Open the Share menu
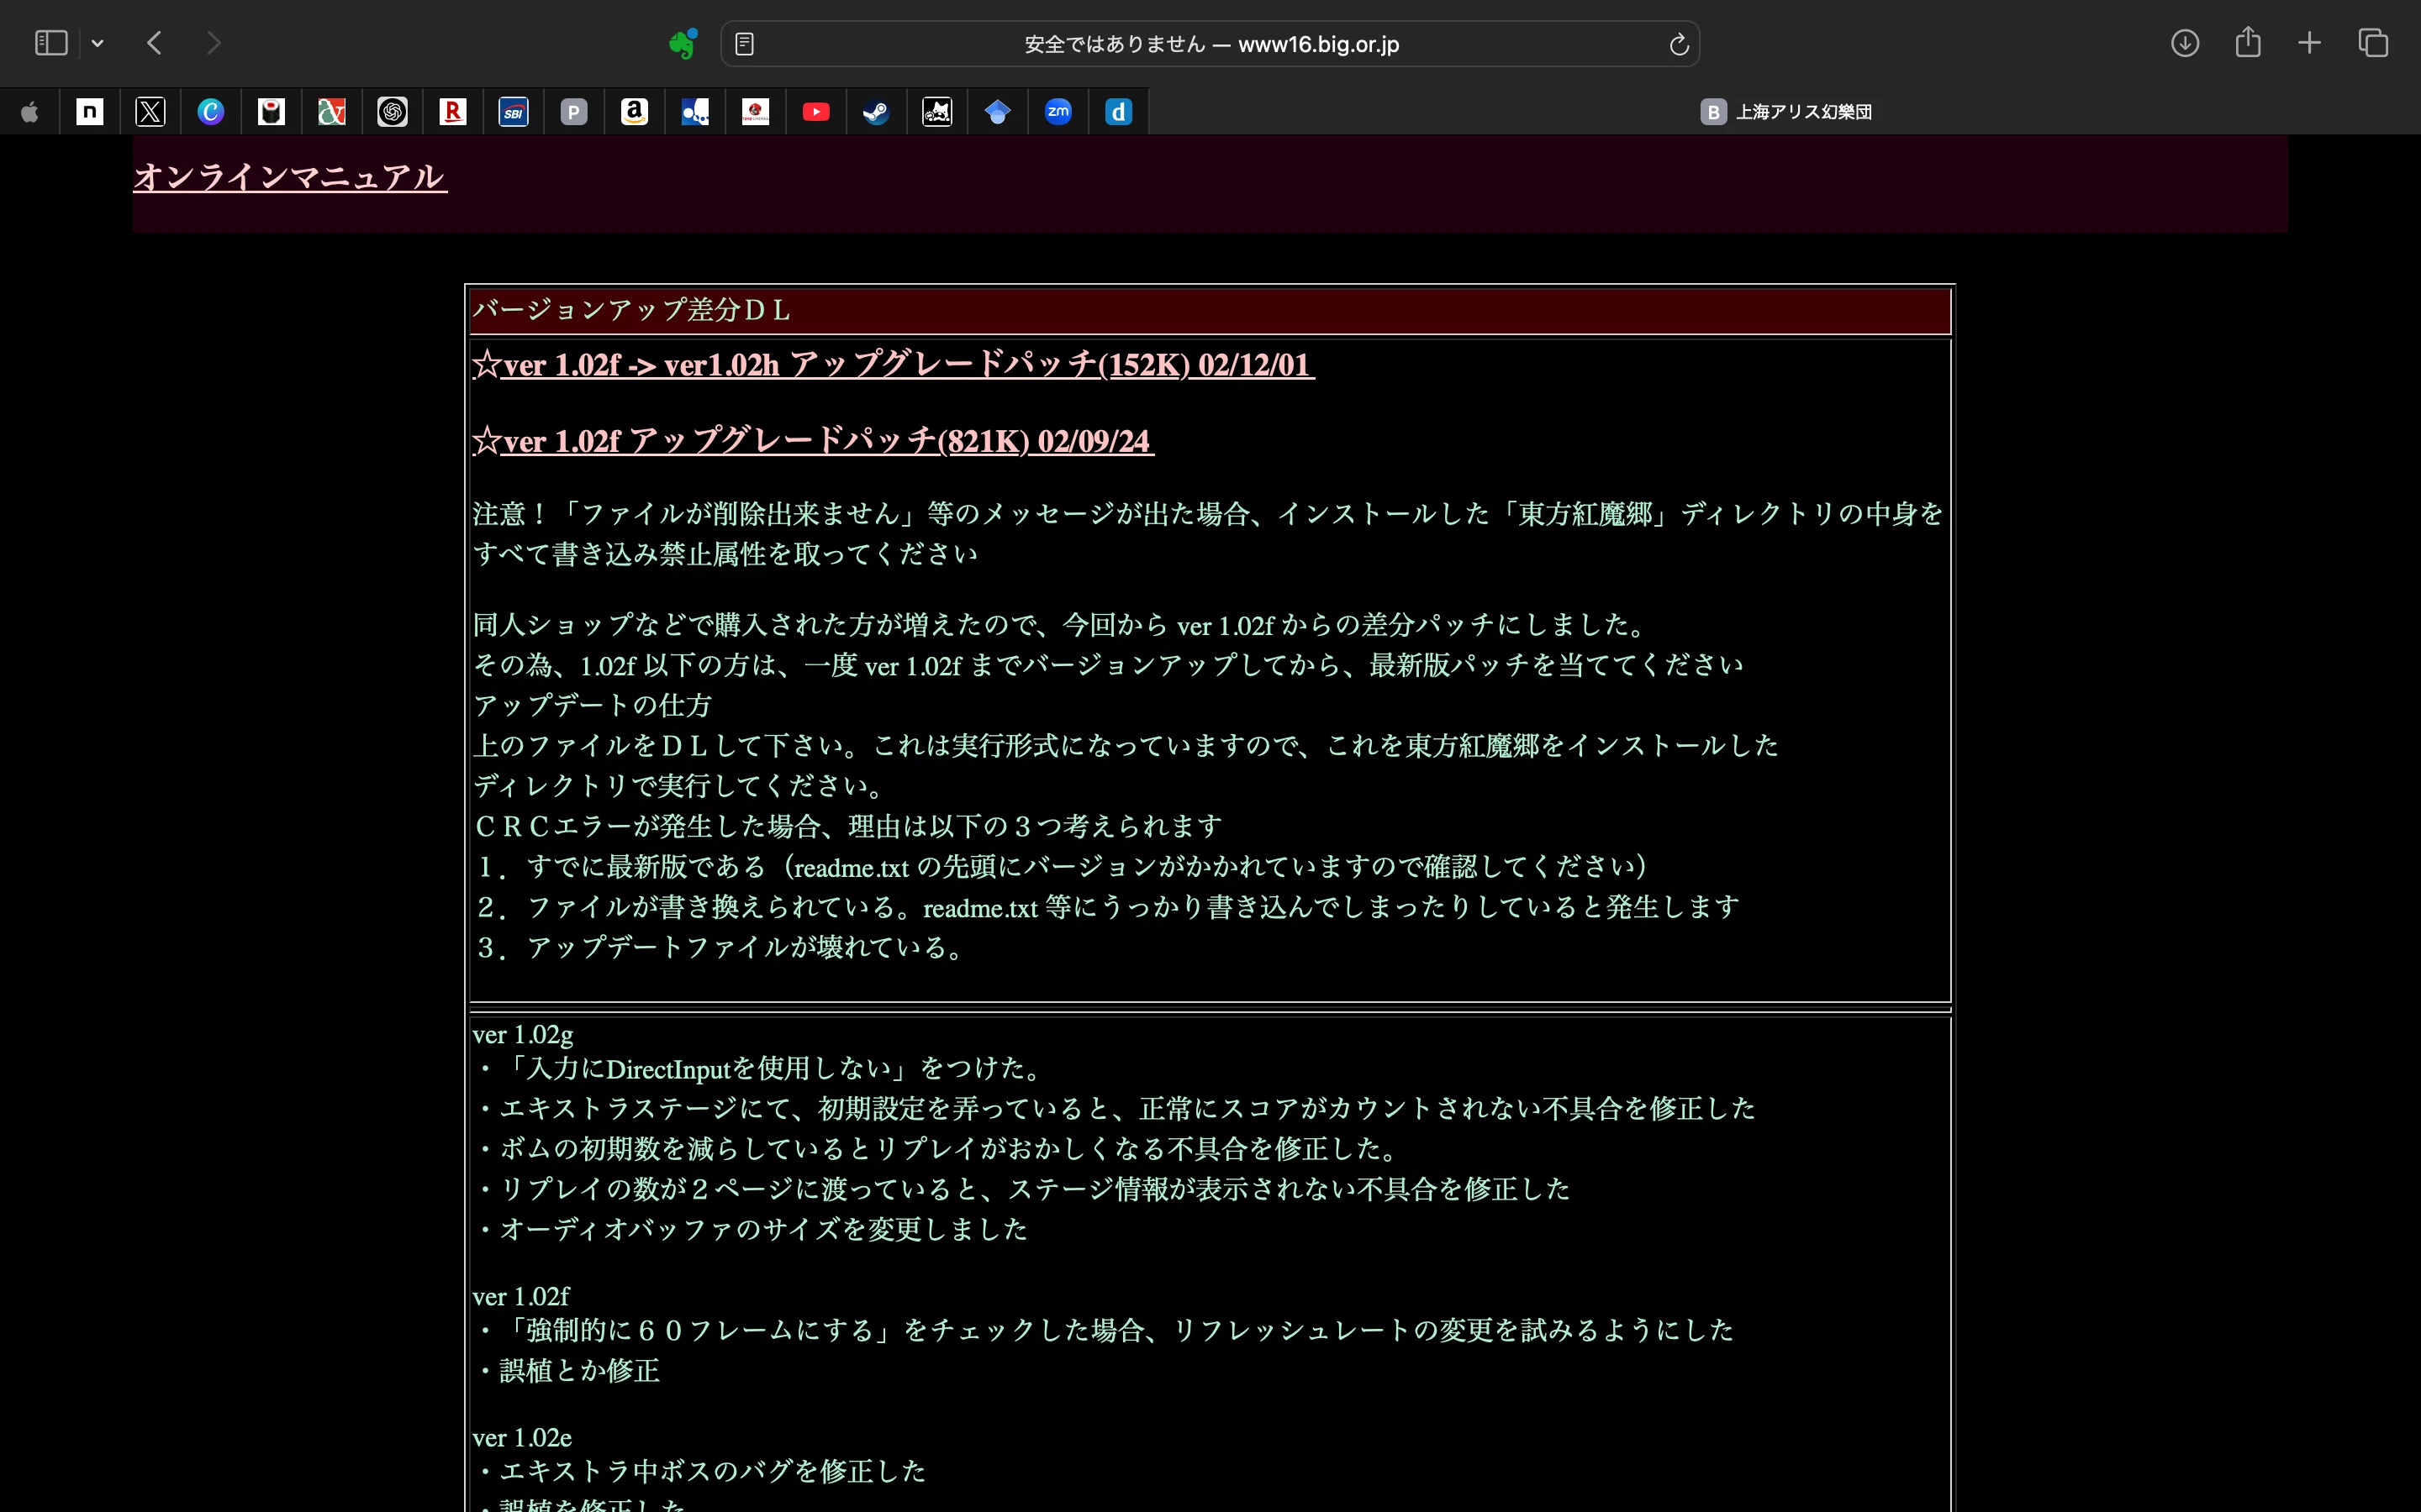Viewport: 2421px width, 1512px height. [2248, 42]
